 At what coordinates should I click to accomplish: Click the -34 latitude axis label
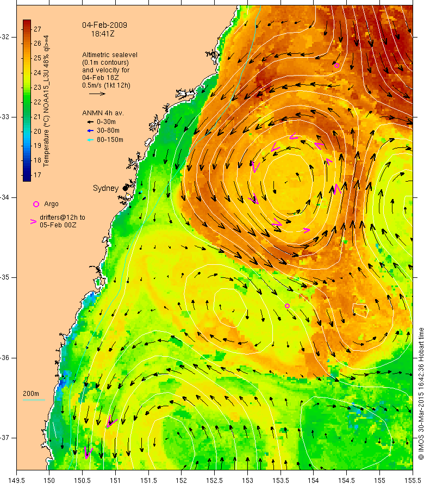(5, 197)
